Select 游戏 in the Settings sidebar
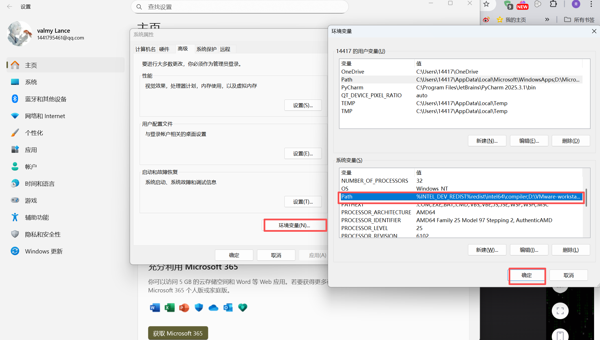The image size is (600, 340). tap(31, 200)
